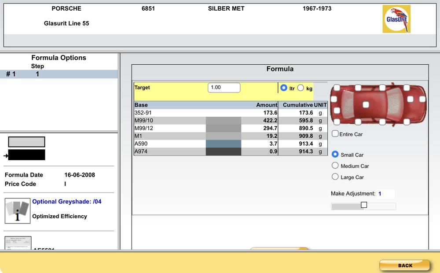Click the cumulative total 914.3
Image resolution: width=440 pixels, height=273 pixels.
(306, 151)
